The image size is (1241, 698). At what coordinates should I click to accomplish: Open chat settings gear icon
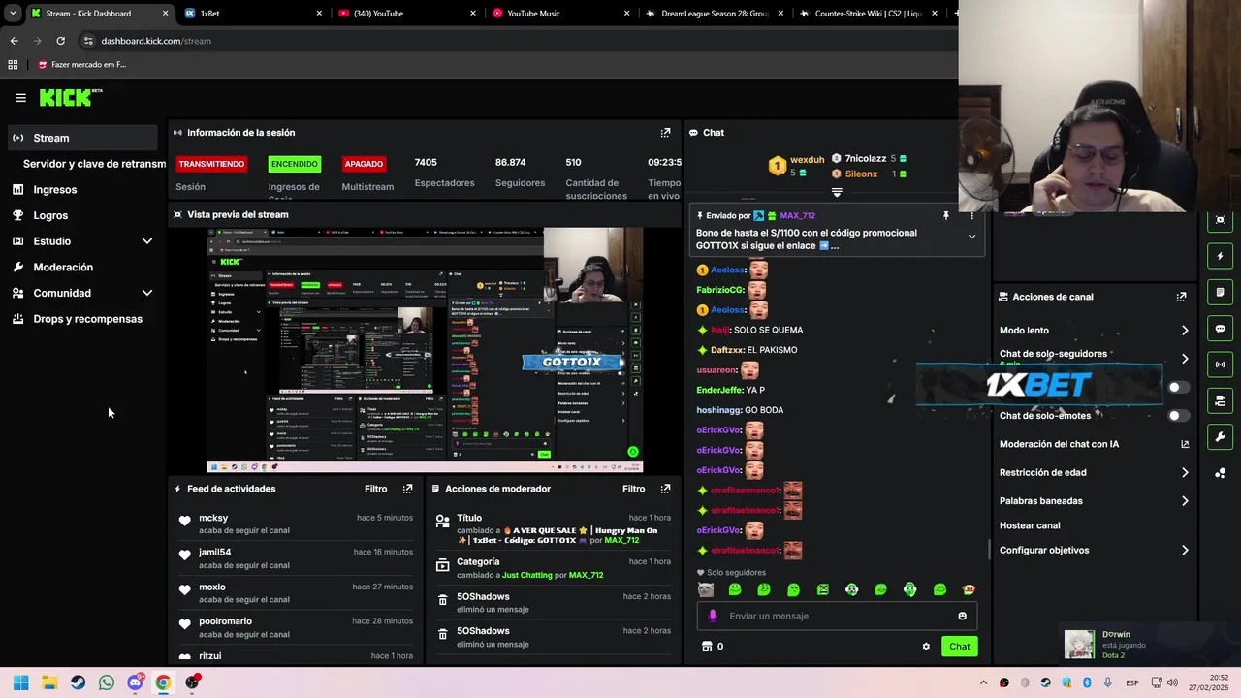coord(926,647)
